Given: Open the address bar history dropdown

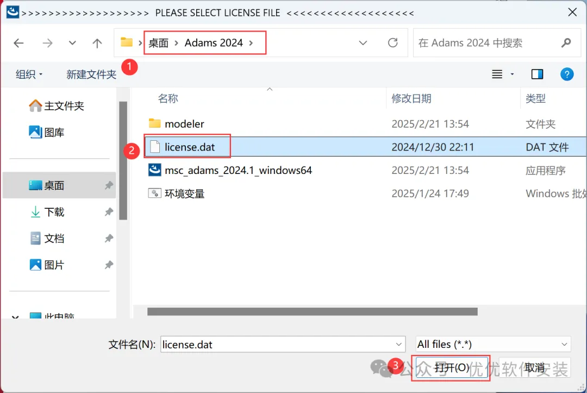Looking at the screenshot, I should pyautogui.click(x=363, y=42).
